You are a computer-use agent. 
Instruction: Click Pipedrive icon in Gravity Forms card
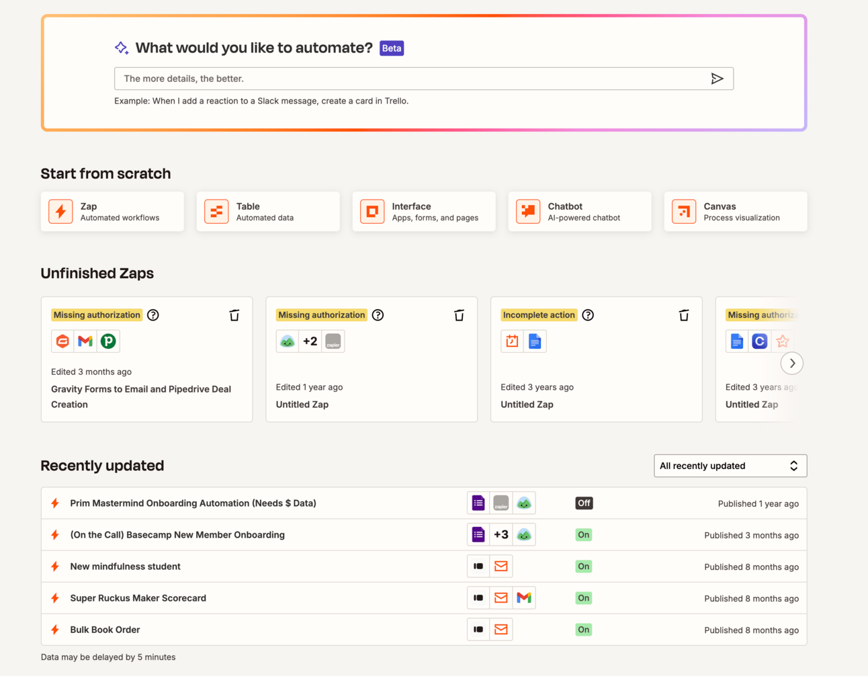click(108, 341)
